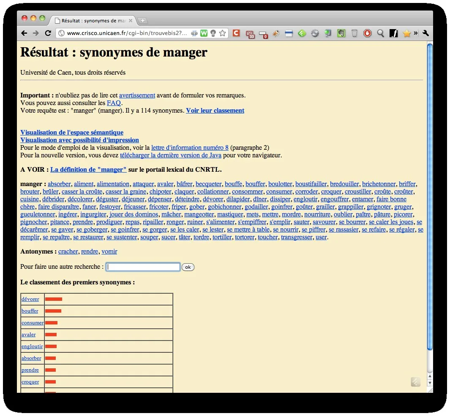Click 'télécharger la dernière version de Java'
The width and height of the screenshot is (450, 416).
point(170,155)
